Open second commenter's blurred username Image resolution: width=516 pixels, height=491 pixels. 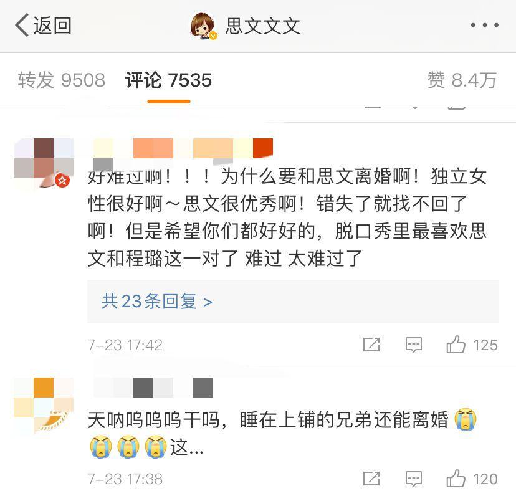(153, 388)
